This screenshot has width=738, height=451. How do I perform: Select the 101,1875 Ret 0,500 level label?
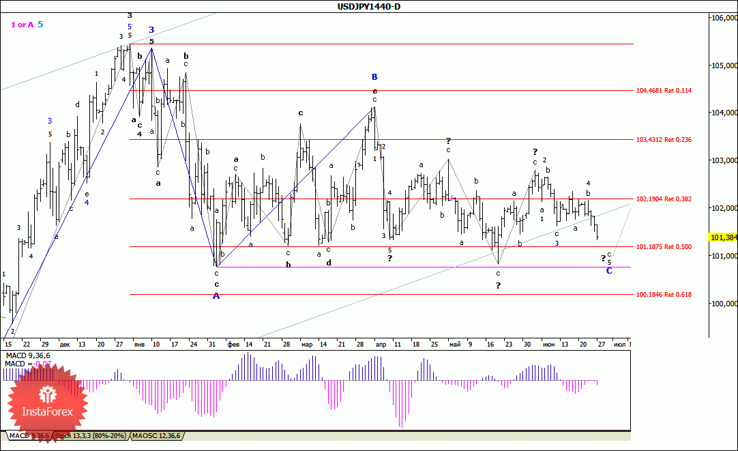point(664,247)
